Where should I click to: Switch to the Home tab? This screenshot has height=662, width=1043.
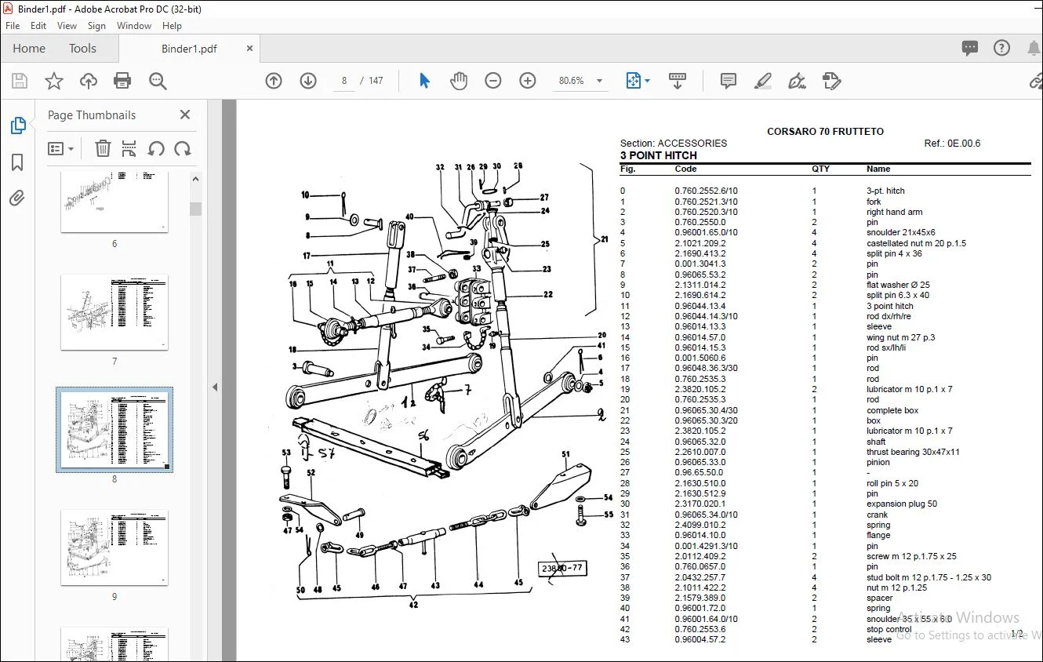[29, 49]
